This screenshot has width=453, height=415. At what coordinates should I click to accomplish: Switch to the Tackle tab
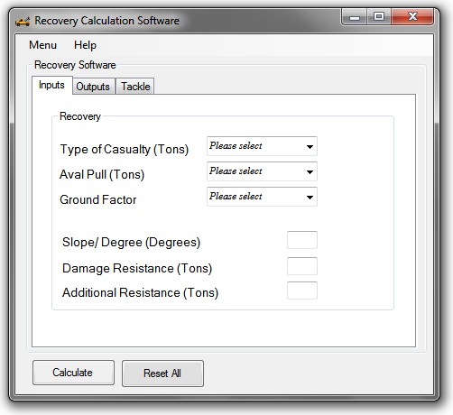point(135,87)
